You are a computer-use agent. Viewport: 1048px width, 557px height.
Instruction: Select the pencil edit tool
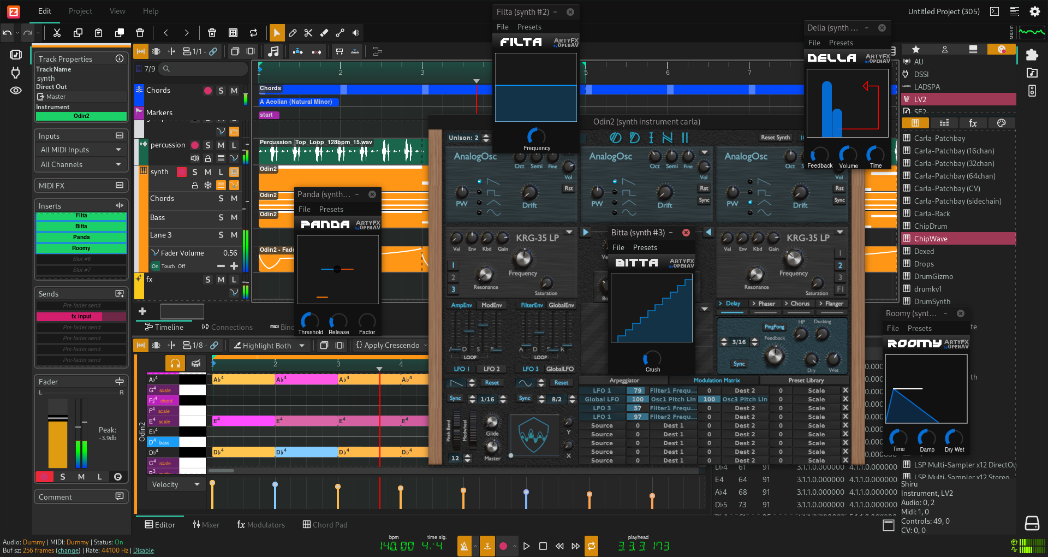click(x=293, y=33)
